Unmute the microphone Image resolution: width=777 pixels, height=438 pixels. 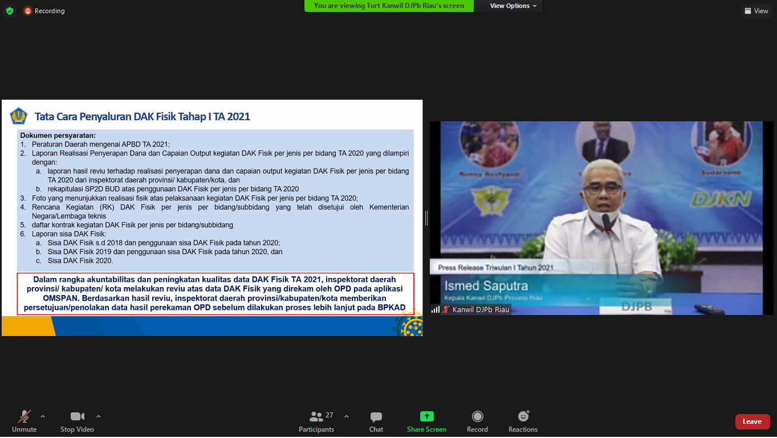pyautogui.click(x=25, y=421)
